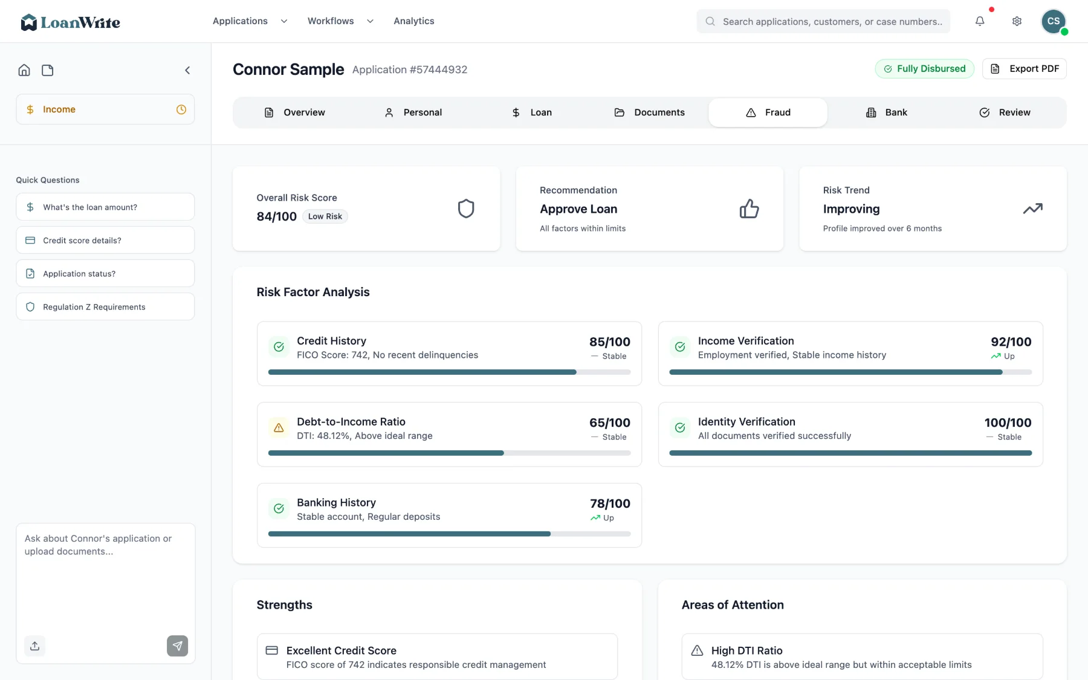Switch to the Personal tab

pyautogui.click(x=413, y=112)
